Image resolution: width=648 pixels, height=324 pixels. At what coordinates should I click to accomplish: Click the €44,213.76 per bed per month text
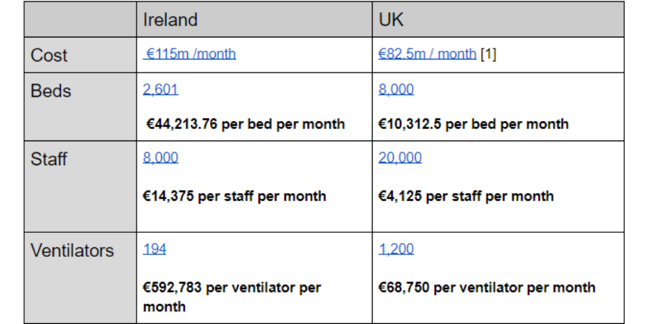[x=244, y=124]
